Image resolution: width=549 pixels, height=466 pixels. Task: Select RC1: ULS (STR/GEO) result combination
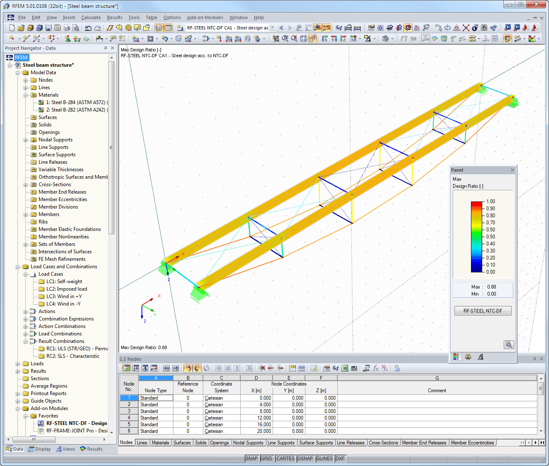click(77, 349)
